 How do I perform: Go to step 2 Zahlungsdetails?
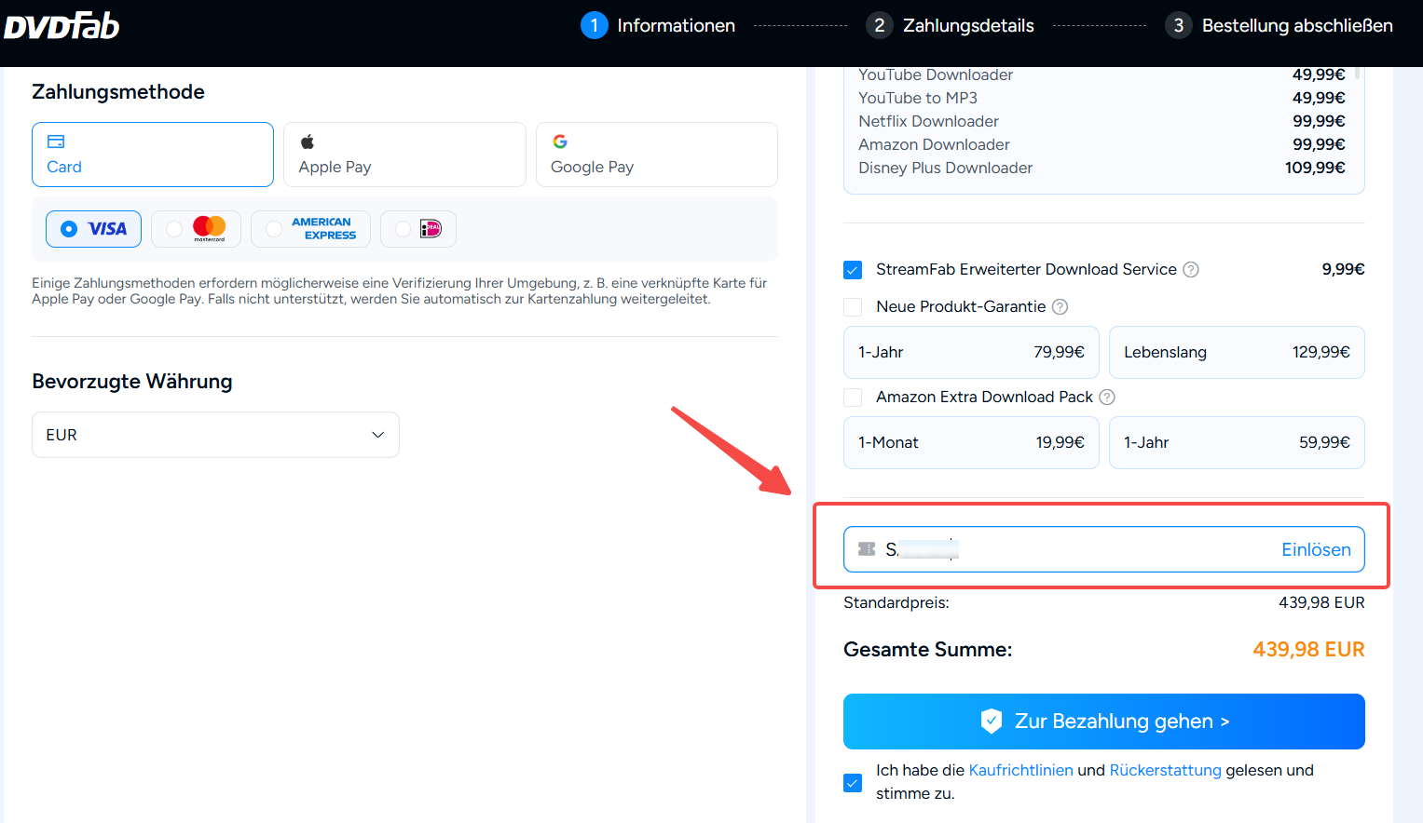tap(950, 25)
